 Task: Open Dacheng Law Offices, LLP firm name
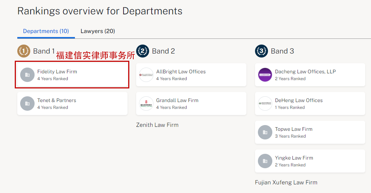(305, 72)
